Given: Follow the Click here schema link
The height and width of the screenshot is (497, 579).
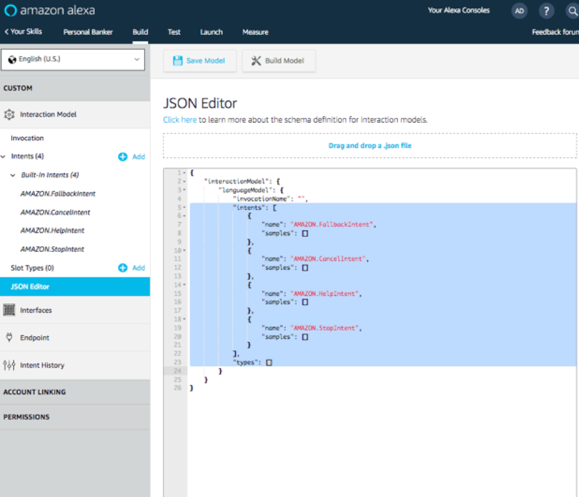Looking at the screenshot, I should click(x=180, y=120).
